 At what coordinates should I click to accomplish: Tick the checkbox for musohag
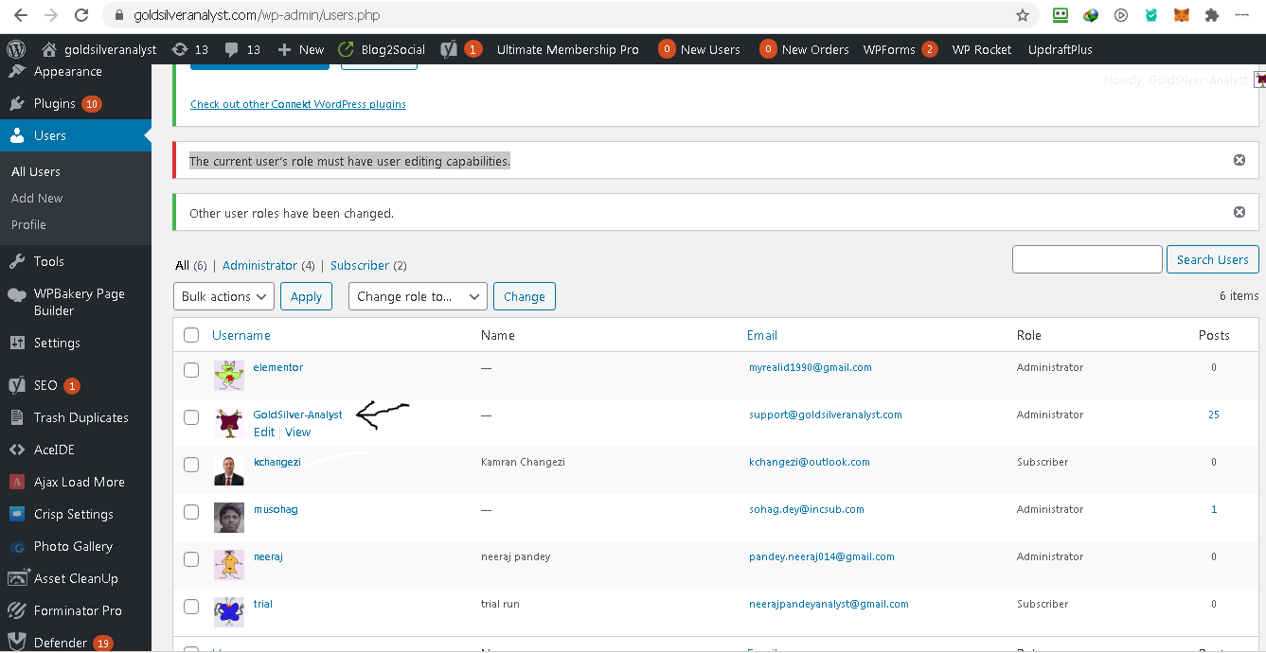pos(191,512)
